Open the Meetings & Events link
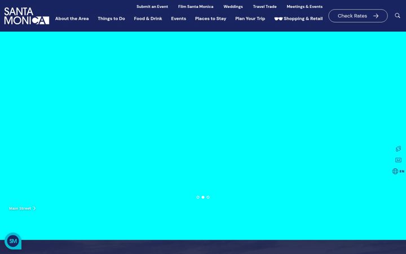Image resolution: width=406 pixels, height=254 pixels. click(x=304, y=6)
